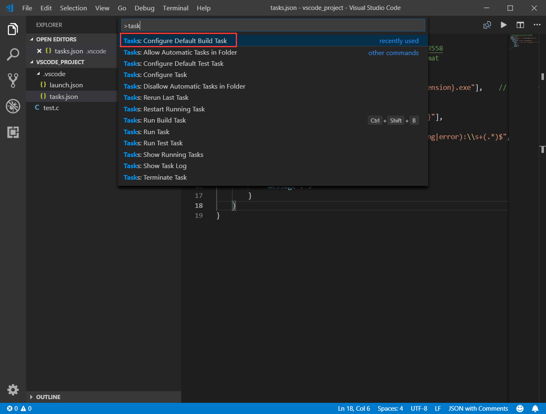Screen dimensions: 546x414
Task: Click the editor vertical scrollbar
Action: (543, 218)
